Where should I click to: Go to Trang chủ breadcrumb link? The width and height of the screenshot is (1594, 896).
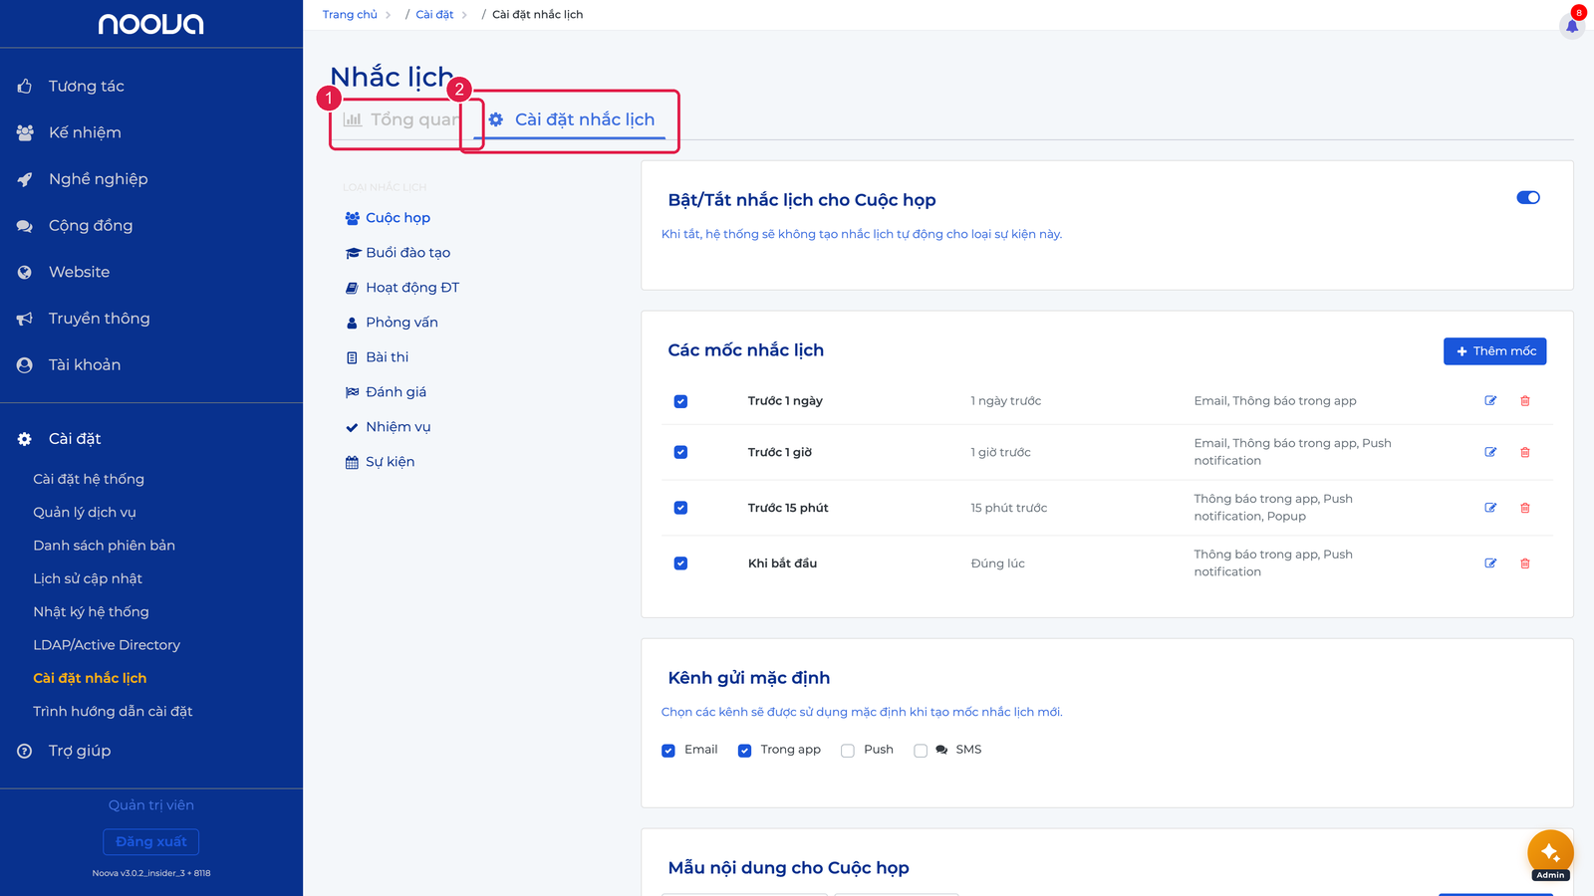[350, 15]
